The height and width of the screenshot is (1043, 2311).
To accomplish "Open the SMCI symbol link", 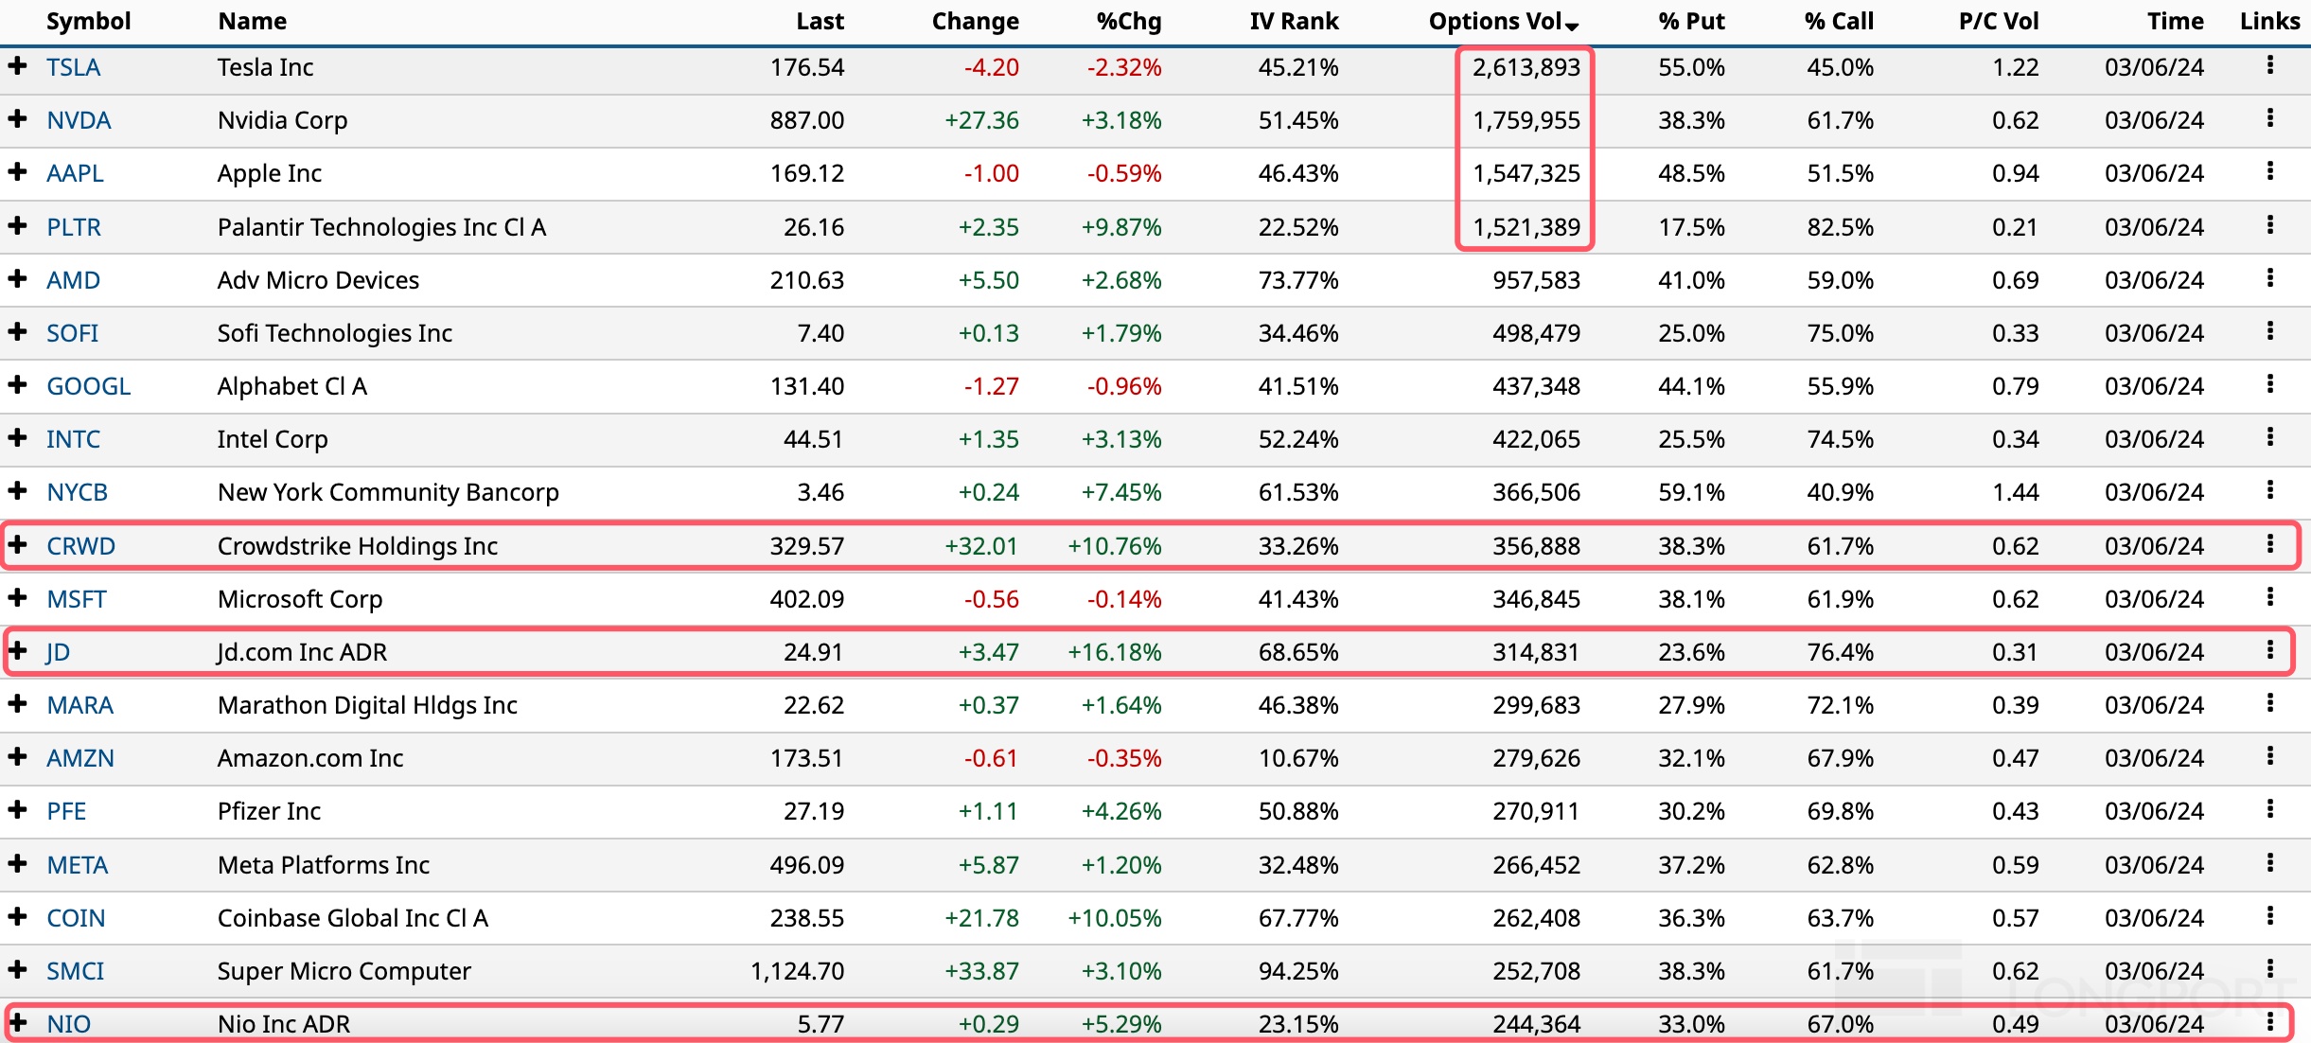I will coord(75,971).
